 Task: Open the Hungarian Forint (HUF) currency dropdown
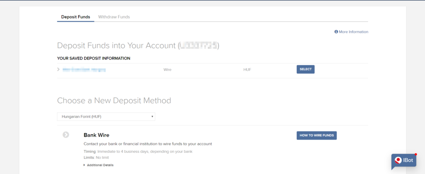[106, 117]
